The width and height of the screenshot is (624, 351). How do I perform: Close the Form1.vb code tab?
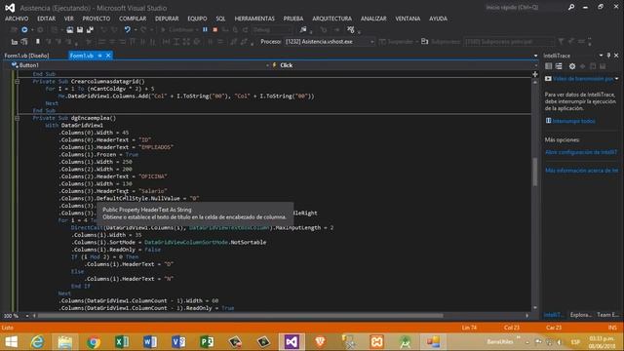[x=108, y=56]
